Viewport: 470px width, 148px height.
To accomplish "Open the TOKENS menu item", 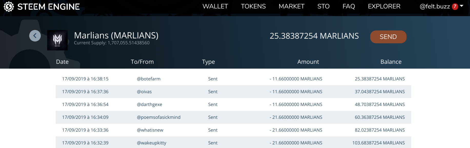I will tap(253, 6).
